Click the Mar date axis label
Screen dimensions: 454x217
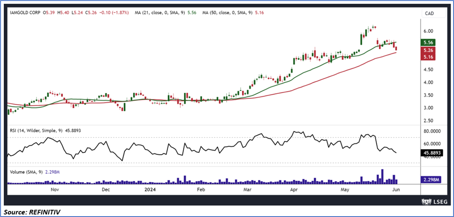247,190
